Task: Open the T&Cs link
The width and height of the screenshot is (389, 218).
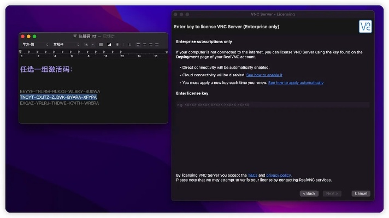Action: point(252,175)
